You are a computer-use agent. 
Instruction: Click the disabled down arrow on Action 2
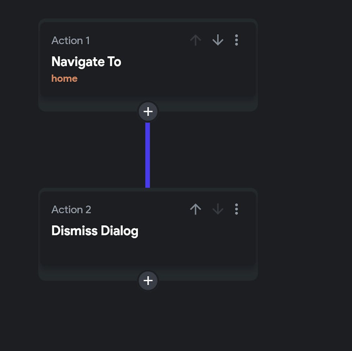pyautogui.click(x=218, y=209)
